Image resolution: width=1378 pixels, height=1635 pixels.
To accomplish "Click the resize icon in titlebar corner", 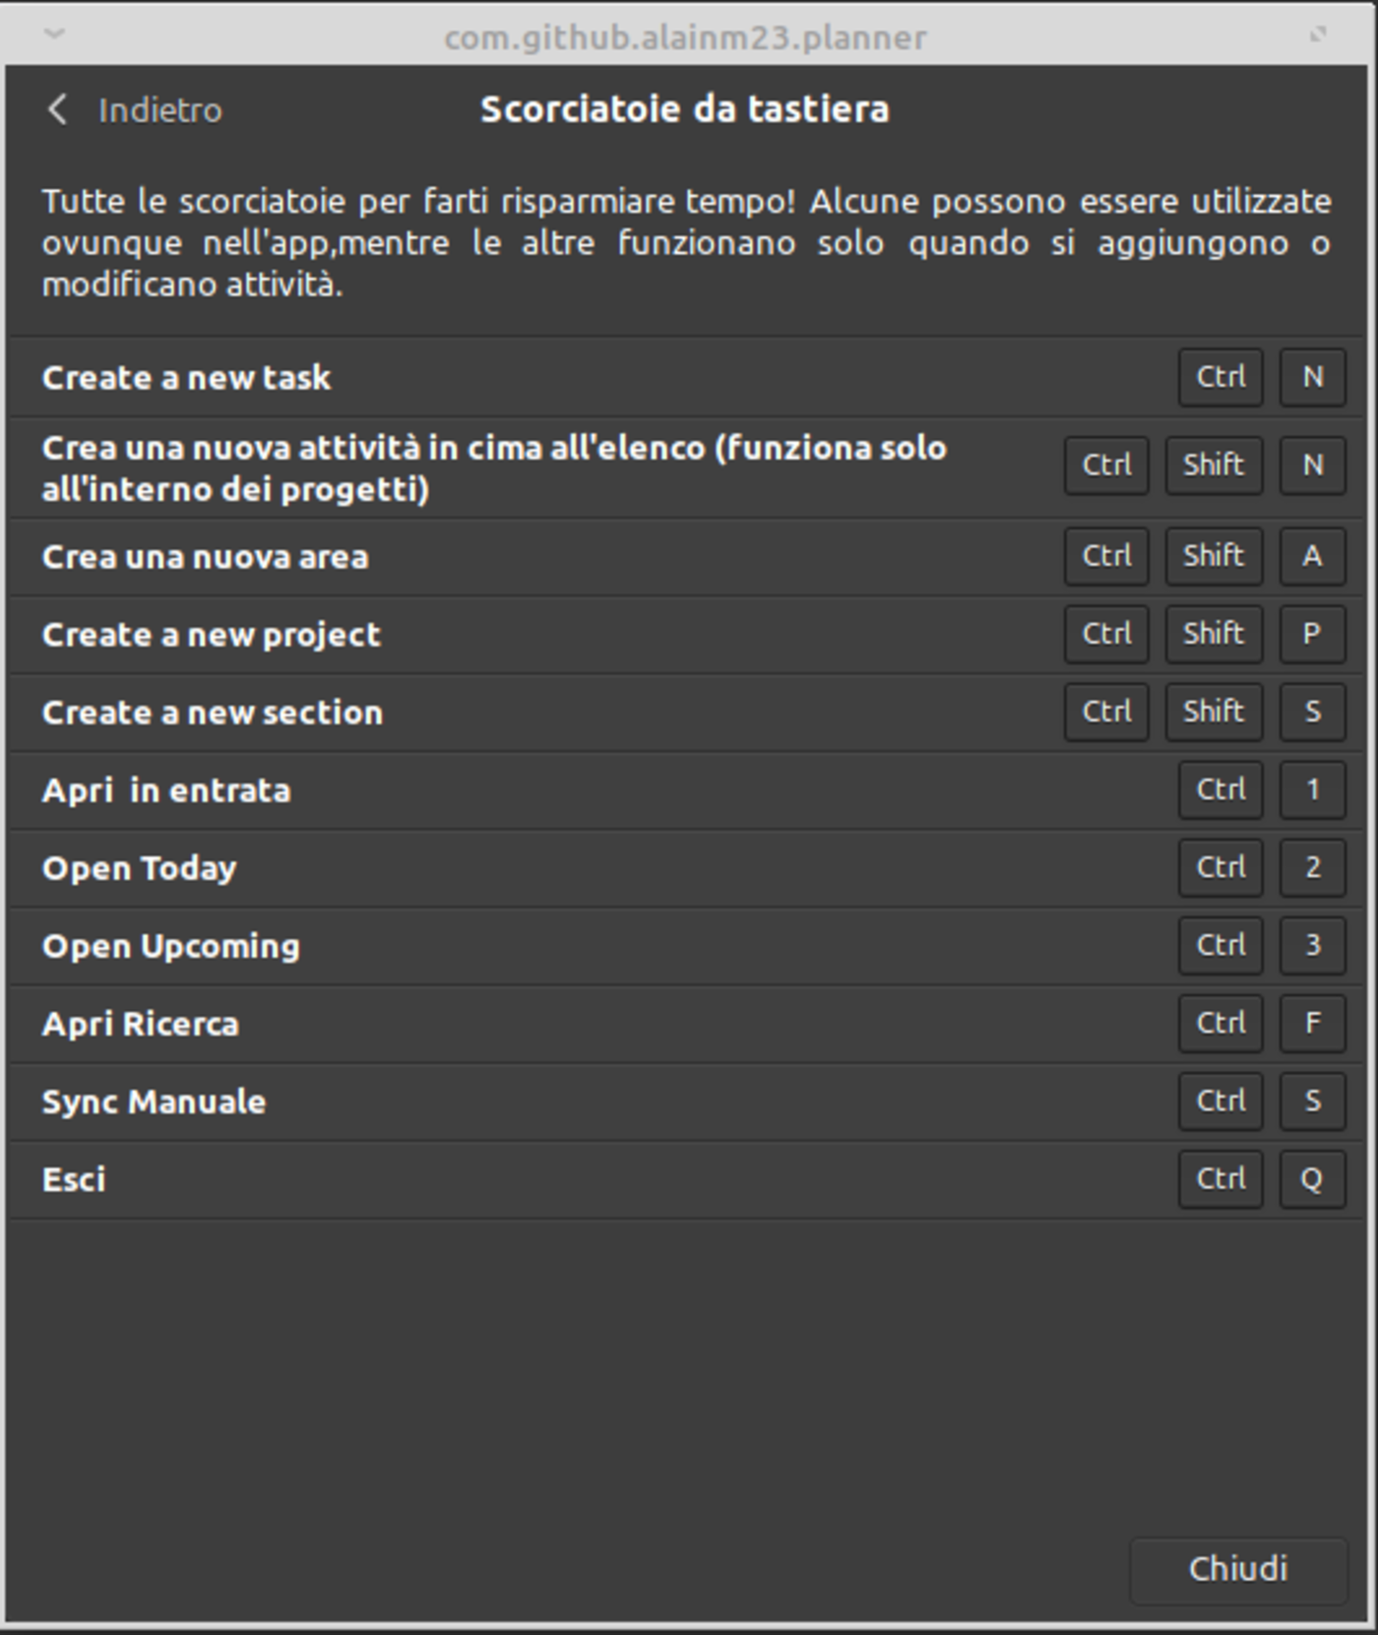I will [1316, 32].
